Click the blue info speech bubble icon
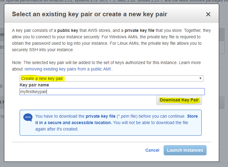The image size is (228, 167). point(28,117)
